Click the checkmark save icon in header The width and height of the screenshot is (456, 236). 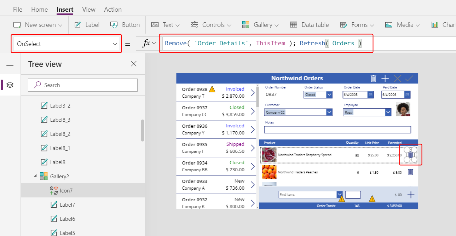(x=409, y=78)
